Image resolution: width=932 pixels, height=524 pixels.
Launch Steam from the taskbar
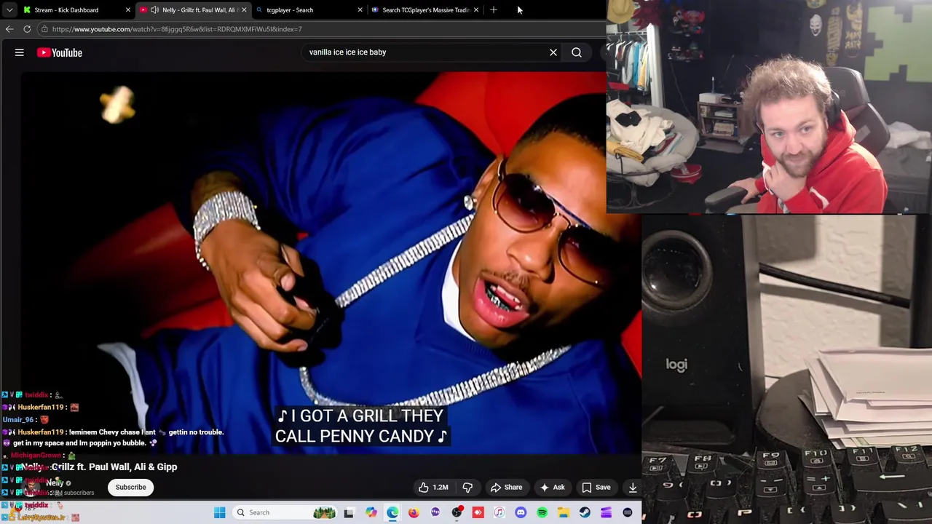pyautogui.click(x=585, y=512)
